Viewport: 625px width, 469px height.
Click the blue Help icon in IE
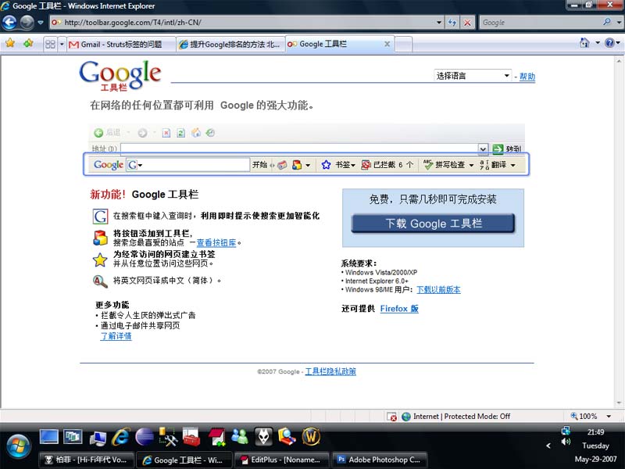pos(609,43)
